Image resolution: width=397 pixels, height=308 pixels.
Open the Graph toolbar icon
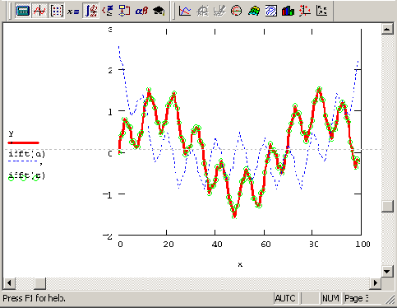39,11
